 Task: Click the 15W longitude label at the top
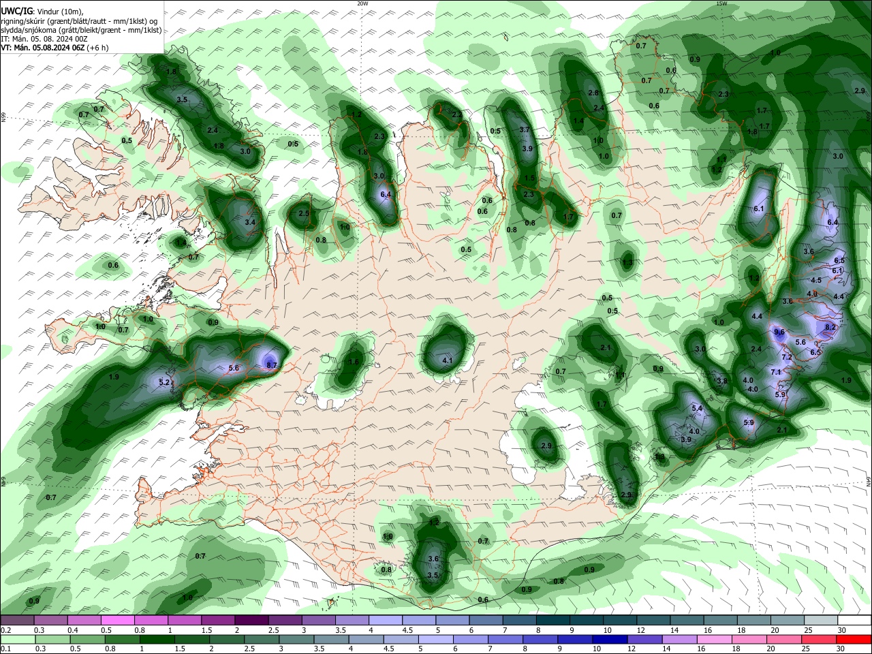(x=721, y=3)
